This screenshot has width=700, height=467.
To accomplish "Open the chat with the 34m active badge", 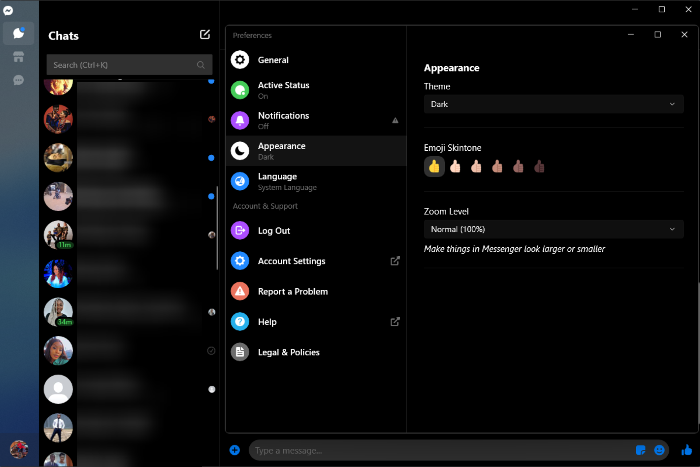I will click(129, 312).
